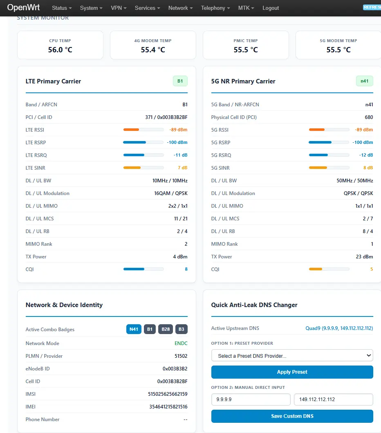Click the 5G RSRQ value -12 dB
Screen dimensions: 381x433
tap(366, 155)
